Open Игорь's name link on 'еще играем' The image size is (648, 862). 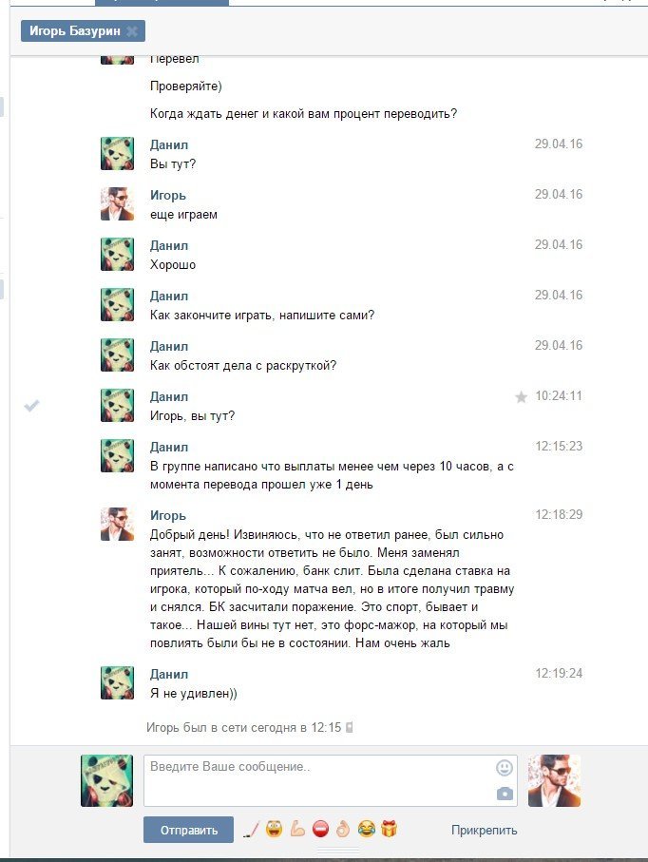pos(168,195)
